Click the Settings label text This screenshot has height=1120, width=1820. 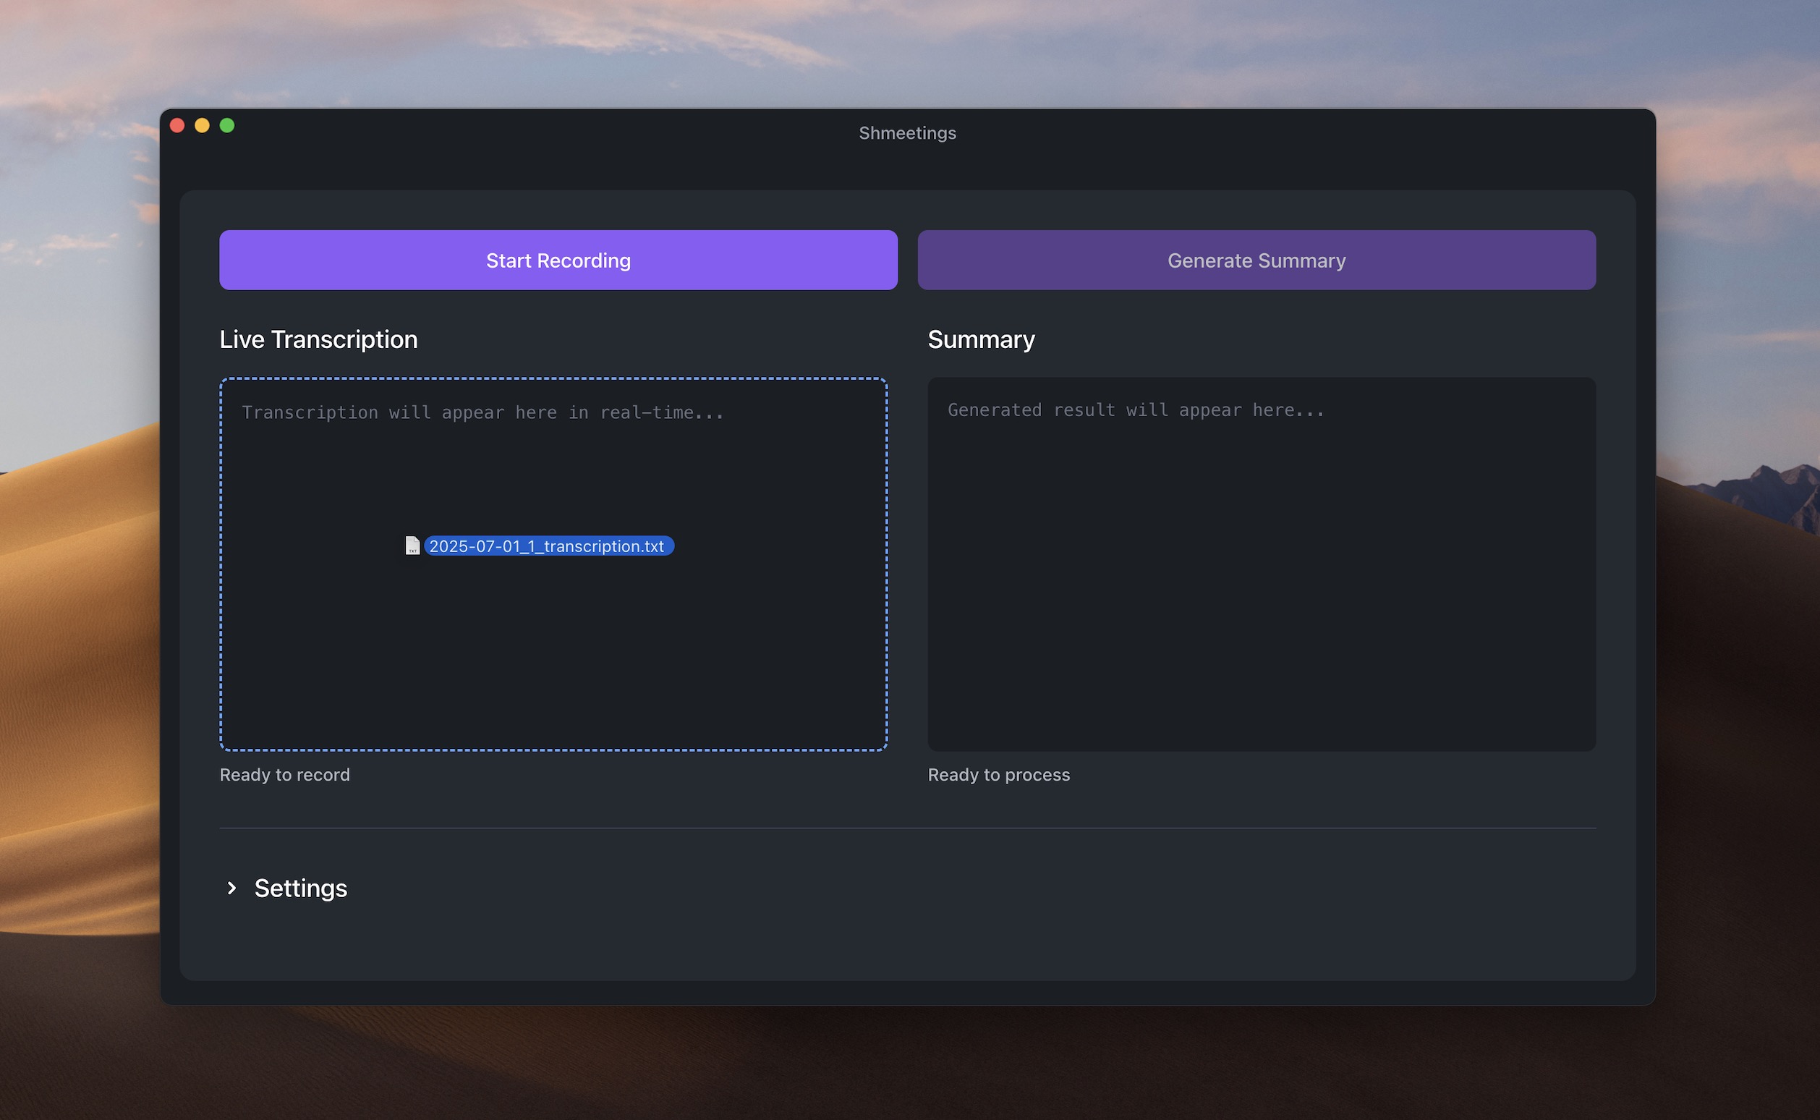[x=301, y=888]
